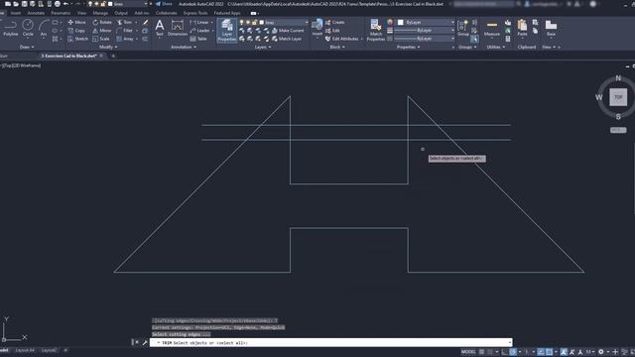The width and height of the screenshot is (635, 357).
Task: Activate the Stretch command
Action: 77,39
